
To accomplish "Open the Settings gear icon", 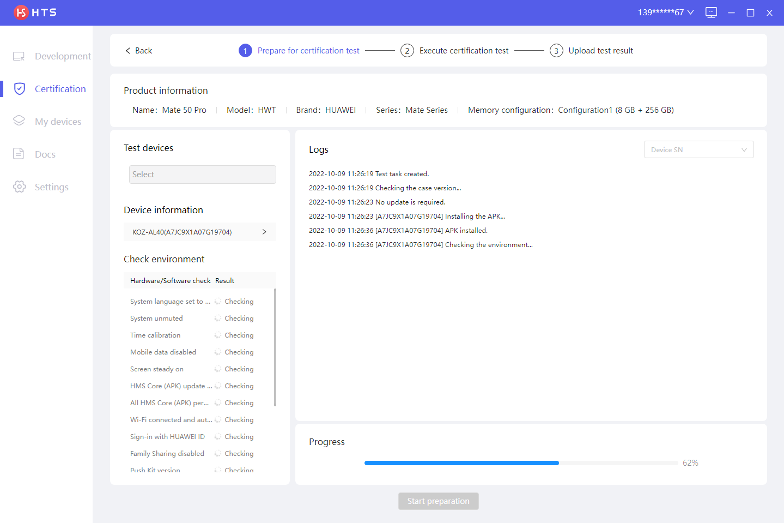I will [20, 187].
